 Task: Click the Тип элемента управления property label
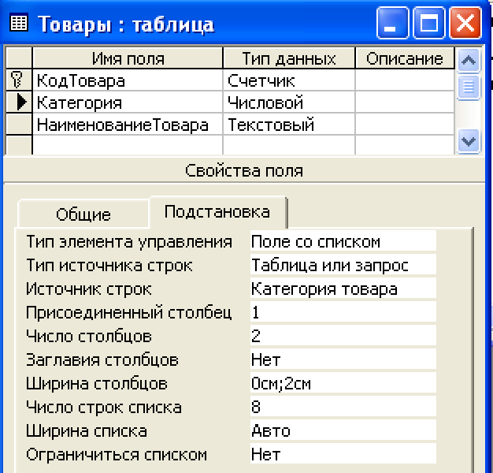(x=129, y=242)
